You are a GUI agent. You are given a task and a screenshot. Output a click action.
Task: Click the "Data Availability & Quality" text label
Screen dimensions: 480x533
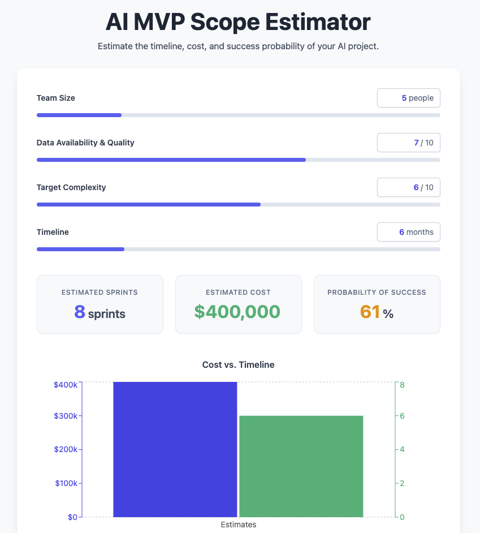tap(85, 143)
